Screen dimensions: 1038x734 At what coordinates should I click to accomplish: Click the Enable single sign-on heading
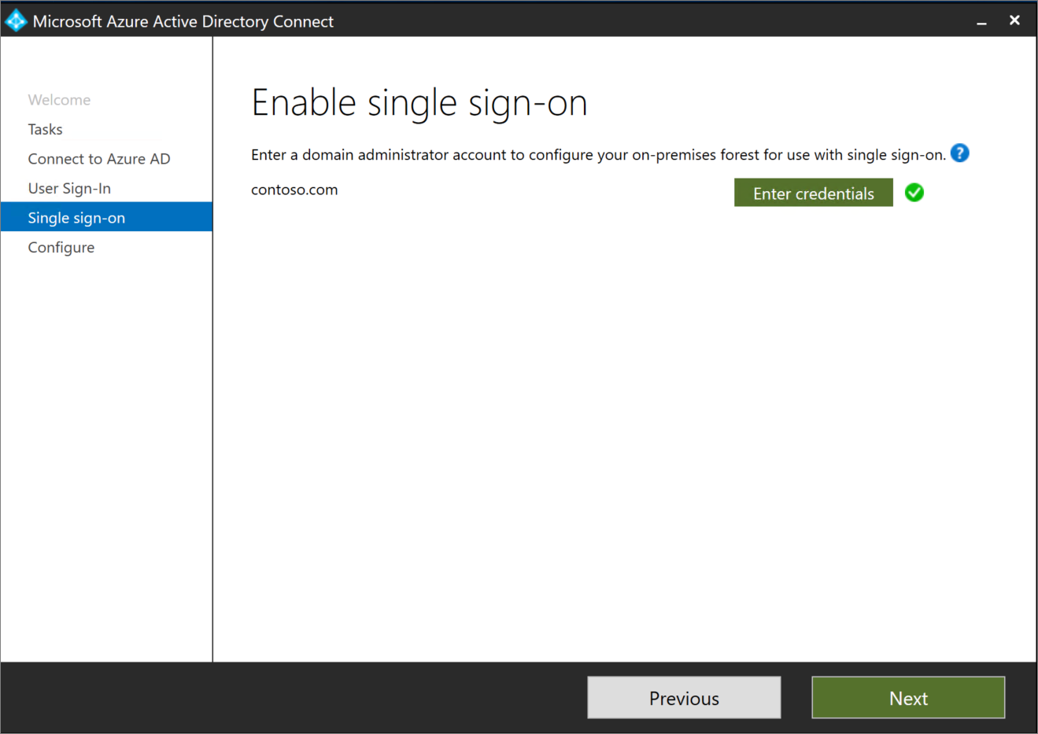coord(419,104)
